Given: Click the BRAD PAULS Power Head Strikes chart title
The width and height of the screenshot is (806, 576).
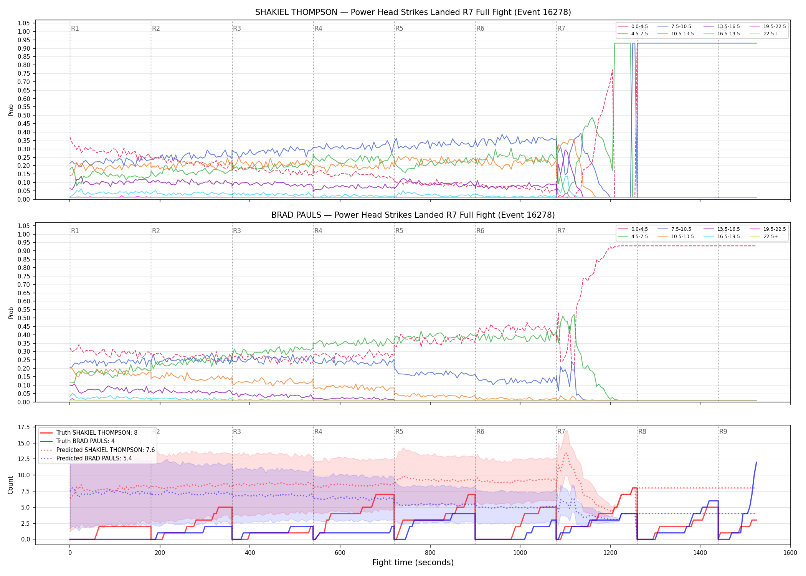Looking at the screenshot, I should tap(413, 215).
